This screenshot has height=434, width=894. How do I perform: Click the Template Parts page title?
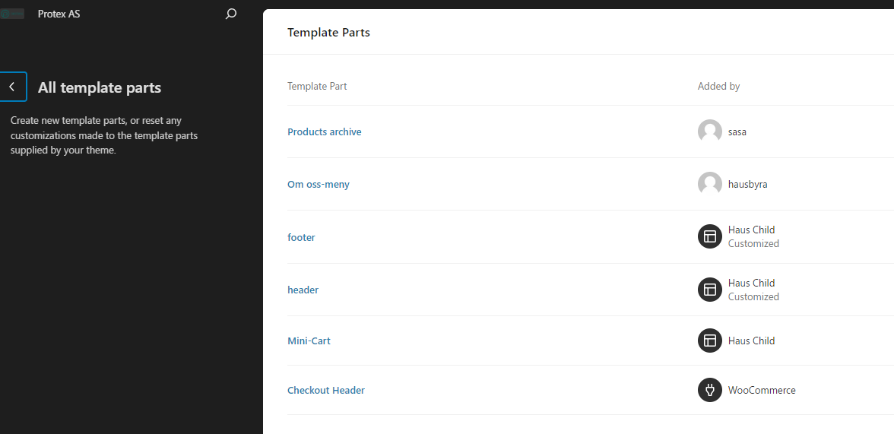click(328, 32)
